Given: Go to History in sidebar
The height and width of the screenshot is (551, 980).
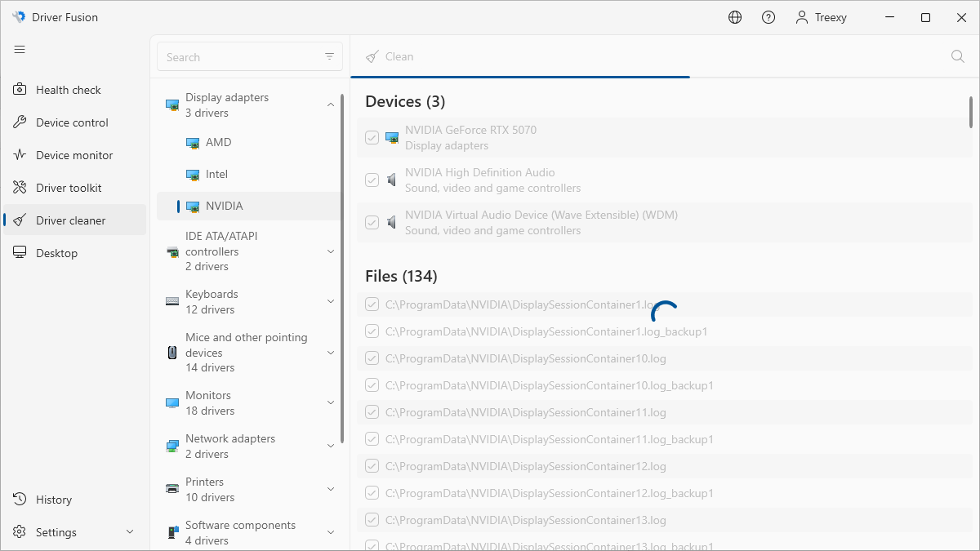Looking at the screenshot, I should pos(54,500).
